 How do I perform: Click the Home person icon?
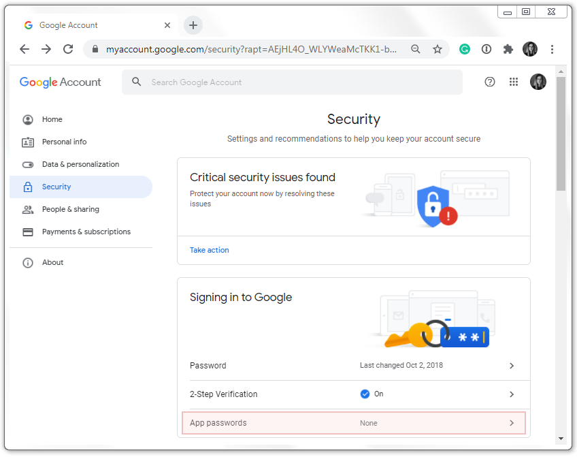tap(28, 120)
